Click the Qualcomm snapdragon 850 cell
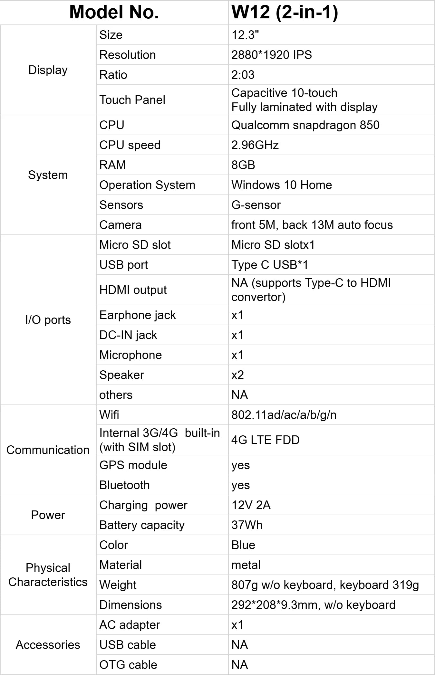 click(305, 125)
